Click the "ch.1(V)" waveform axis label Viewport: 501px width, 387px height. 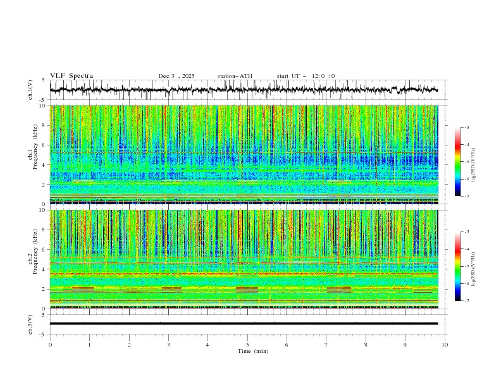(x=30, y=90)
